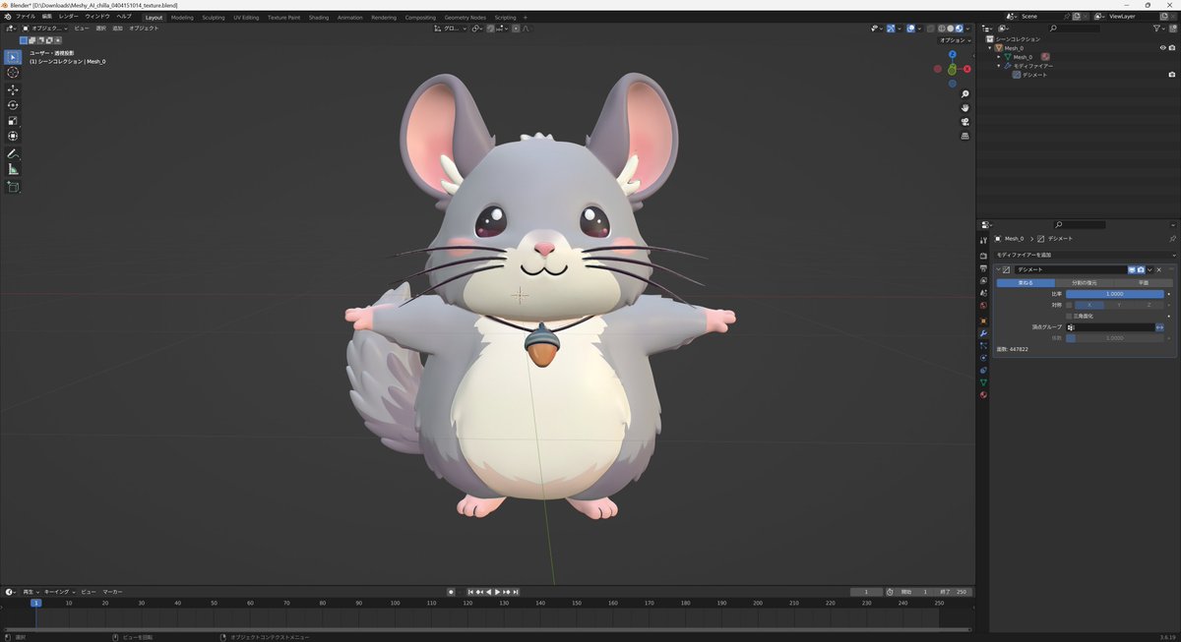Image resolution: width=1181 pixels, height=642 pixels.
Task: Toggle the 三角面化 checkbox
Action: [1069, 316]
